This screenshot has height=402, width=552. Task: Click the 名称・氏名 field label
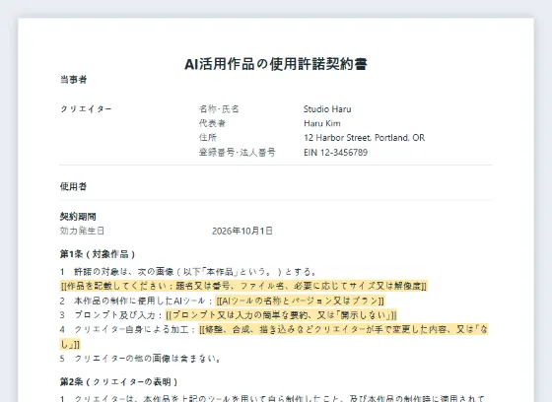pyautogui.click(x=219, y=109)
